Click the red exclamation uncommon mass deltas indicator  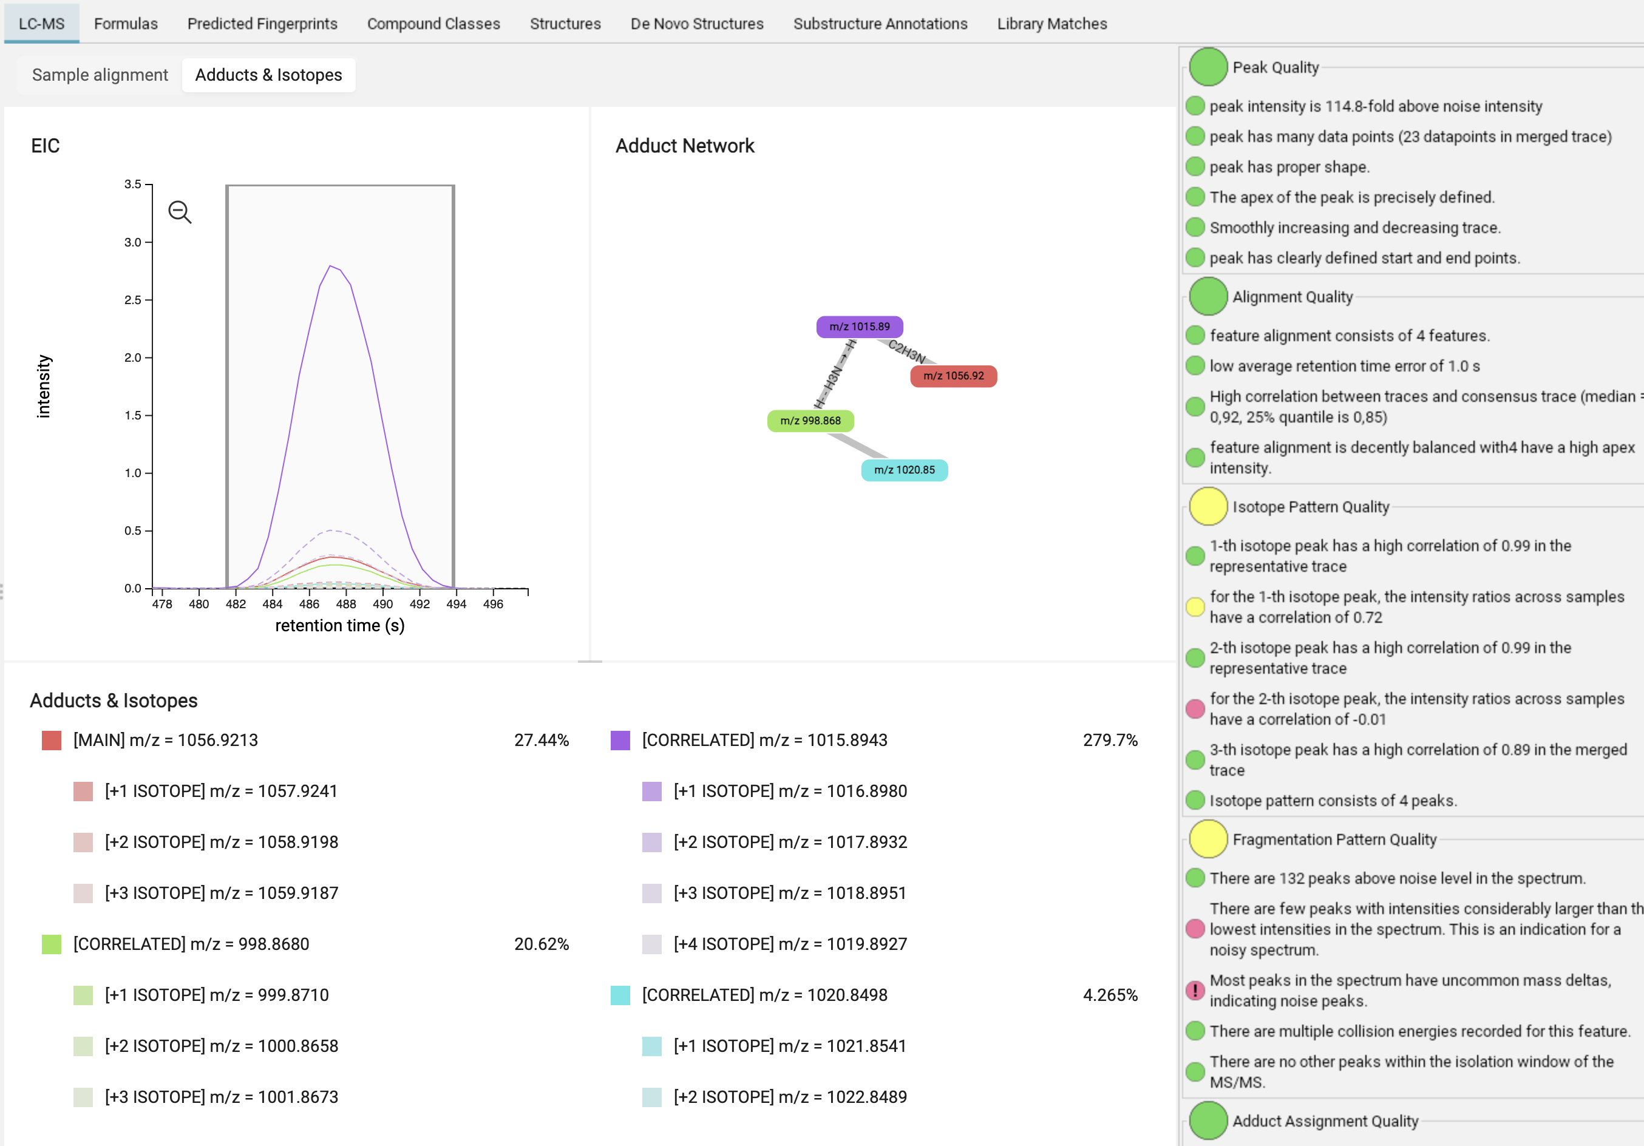pyautogui.click(x=1195, y=991)
